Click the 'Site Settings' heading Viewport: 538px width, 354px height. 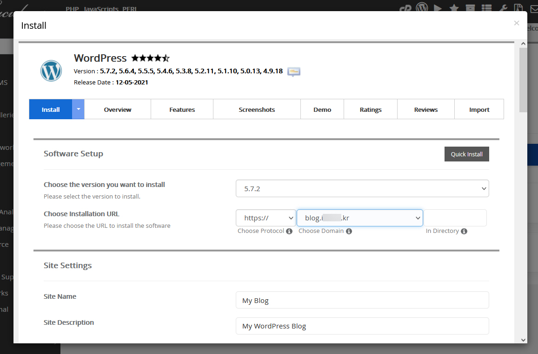point(67,265)
